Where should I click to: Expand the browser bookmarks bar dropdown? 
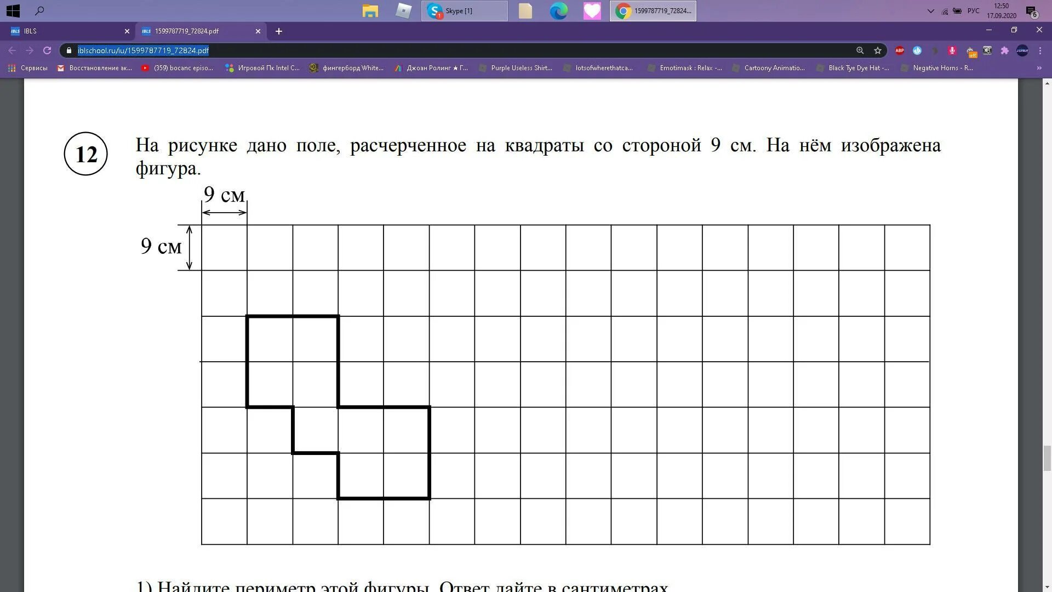pyautogui.click(x=1038, y=67)
